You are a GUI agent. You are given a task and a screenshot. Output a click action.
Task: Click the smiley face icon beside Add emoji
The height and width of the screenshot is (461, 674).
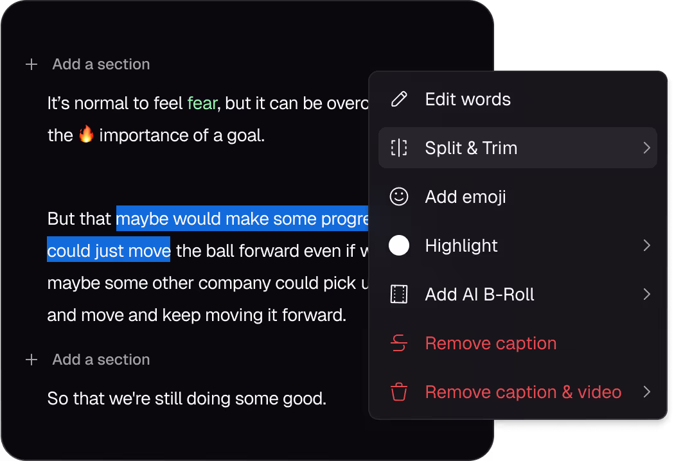(399, 196)
